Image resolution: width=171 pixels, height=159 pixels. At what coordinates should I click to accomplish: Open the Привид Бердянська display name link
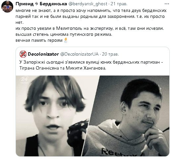click(41, 4)
